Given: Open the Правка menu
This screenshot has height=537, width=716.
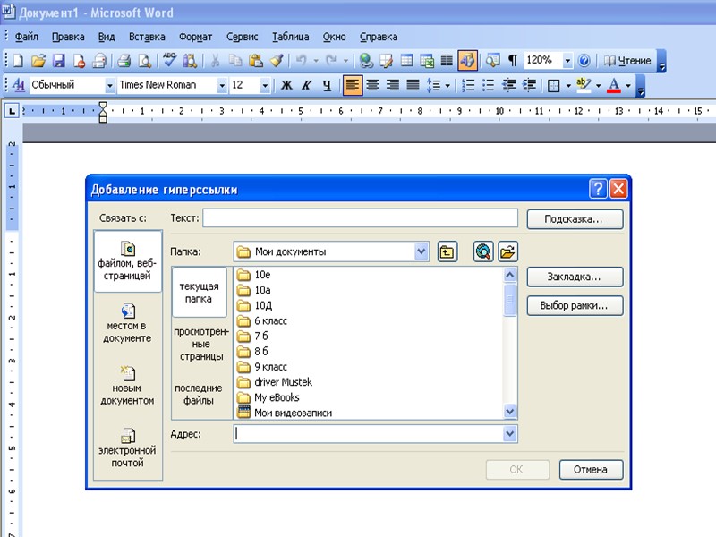Looking at the screenshot, I should (x=68, y=37).
